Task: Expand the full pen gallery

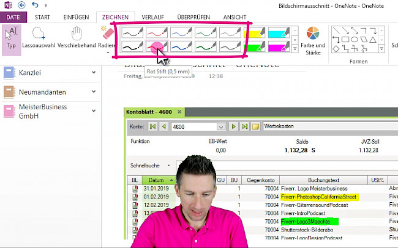Action: (x=295, y=48)
